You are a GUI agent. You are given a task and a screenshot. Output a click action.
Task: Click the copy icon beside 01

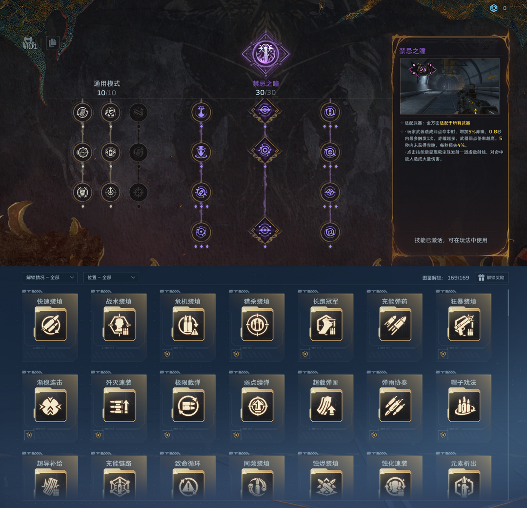(x=52, y=42)
